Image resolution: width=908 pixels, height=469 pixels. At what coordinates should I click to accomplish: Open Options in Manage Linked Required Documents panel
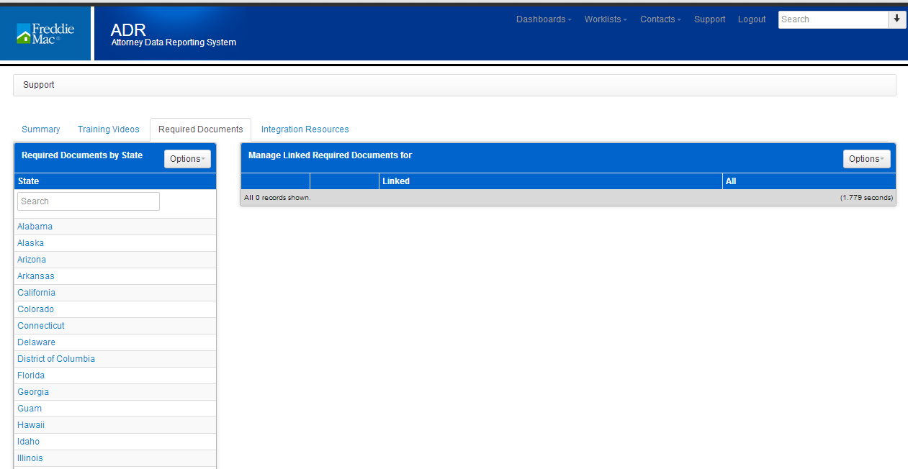[867, 158]
